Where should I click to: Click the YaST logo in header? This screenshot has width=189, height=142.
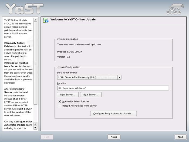coord(25,9)
